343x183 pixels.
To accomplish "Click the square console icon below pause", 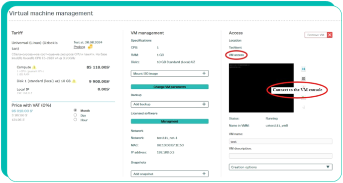I will pyautogui.click(x=303, y=78).
